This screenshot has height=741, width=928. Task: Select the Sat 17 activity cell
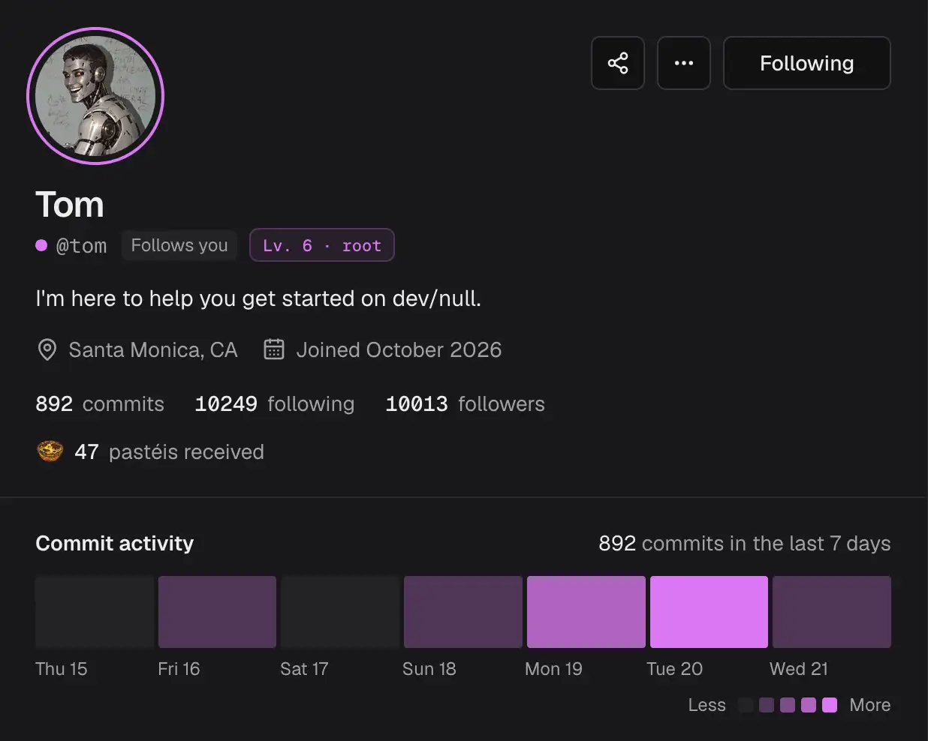340,612
